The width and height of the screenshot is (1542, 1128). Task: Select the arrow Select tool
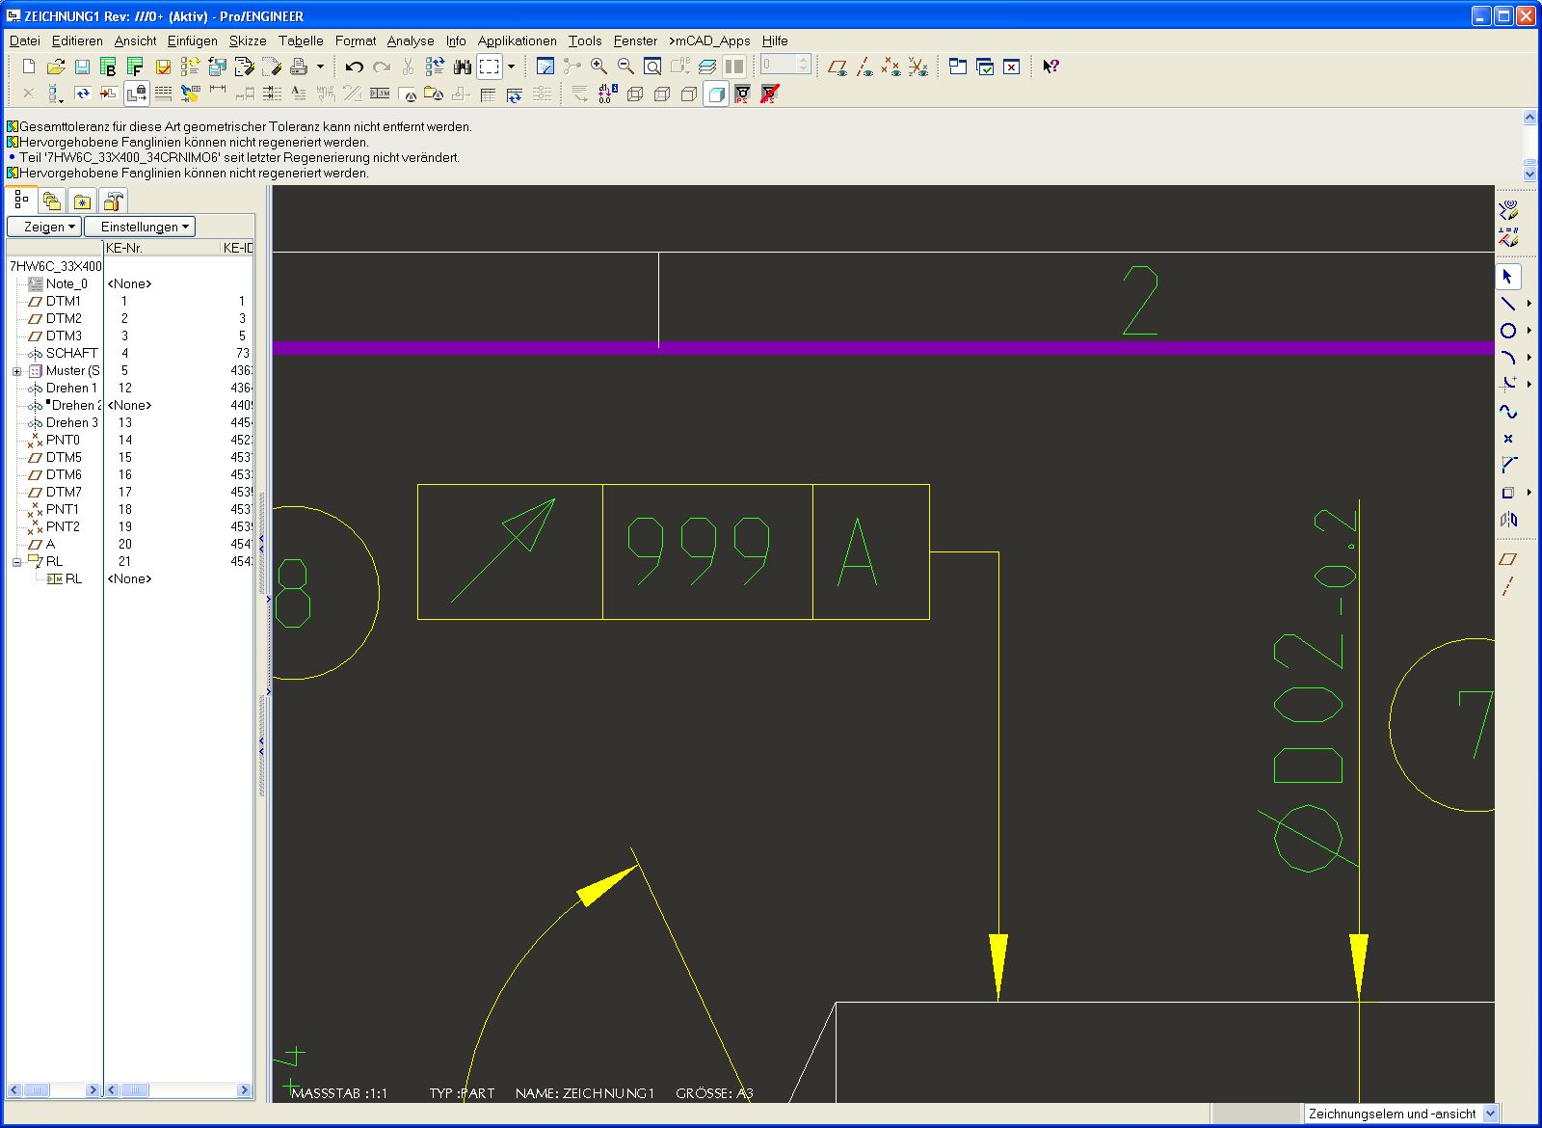[x=1508, y=277]
